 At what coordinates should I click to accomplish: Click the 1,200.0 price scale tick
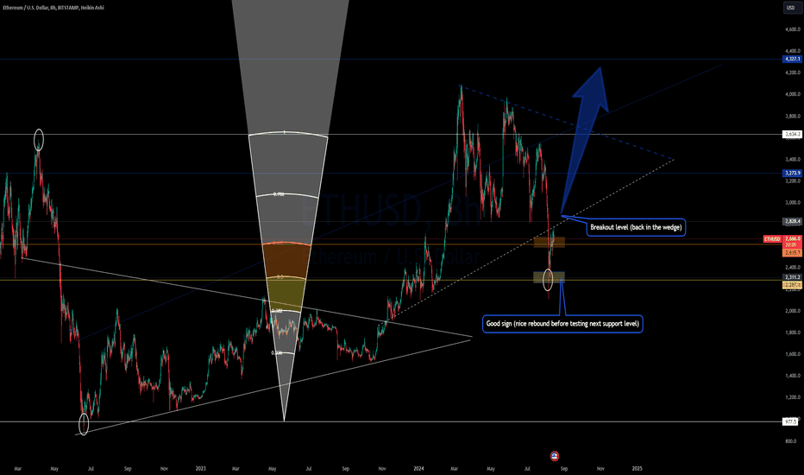(792, 397)
